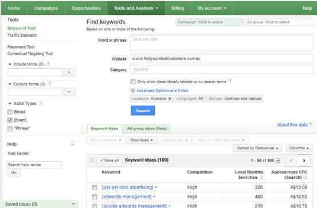Open the Download dropdown
The height and width of the screenshot is (208, 317).
coord(142,140)
